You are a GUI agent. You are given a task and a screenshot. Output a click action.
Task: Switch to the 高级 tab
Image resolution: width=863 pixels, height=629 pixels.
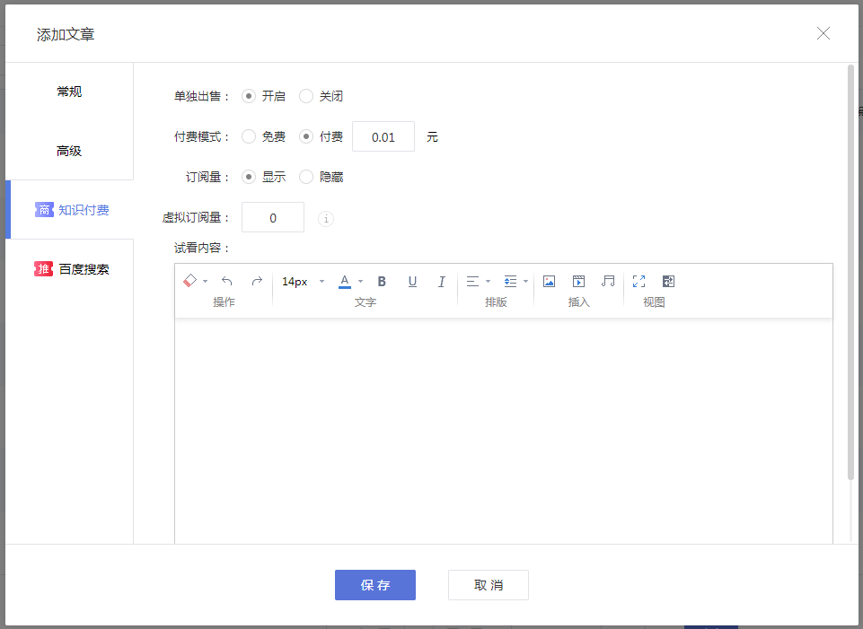[69, 151]
